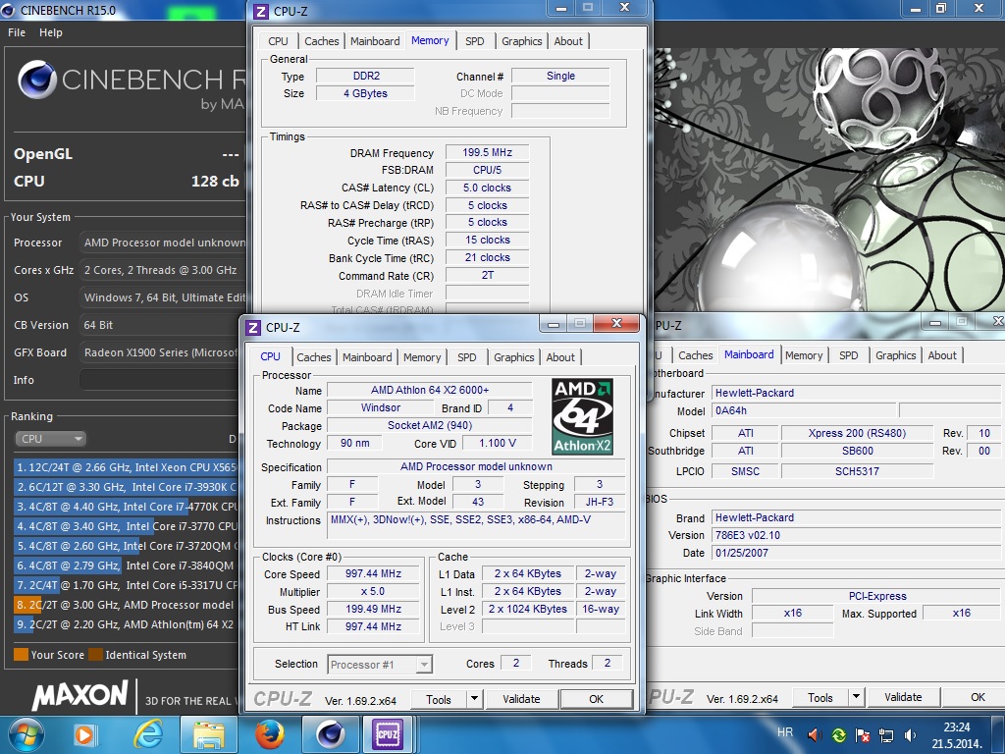Click the Z icon in Memory CPU-Z title bar
Viewport: 1005px width, 754px height.
261,12
